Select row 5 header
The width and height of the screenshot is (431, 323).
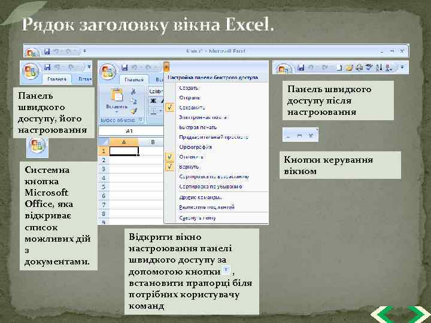(104, 187)
